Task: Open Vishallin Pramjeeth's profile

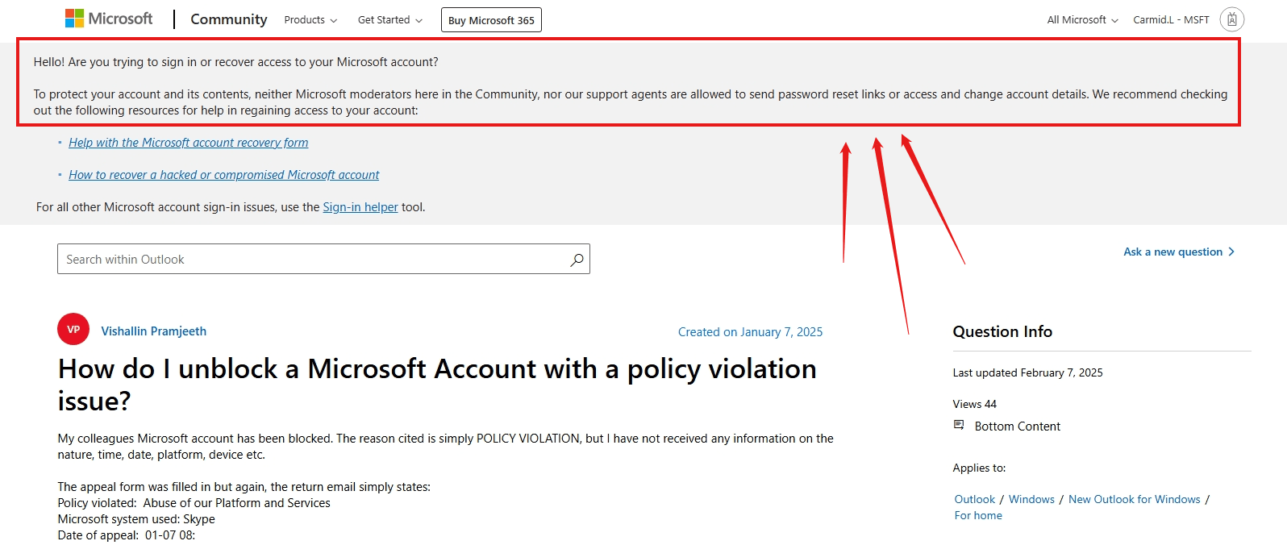Action: click(x=154, y=331)
